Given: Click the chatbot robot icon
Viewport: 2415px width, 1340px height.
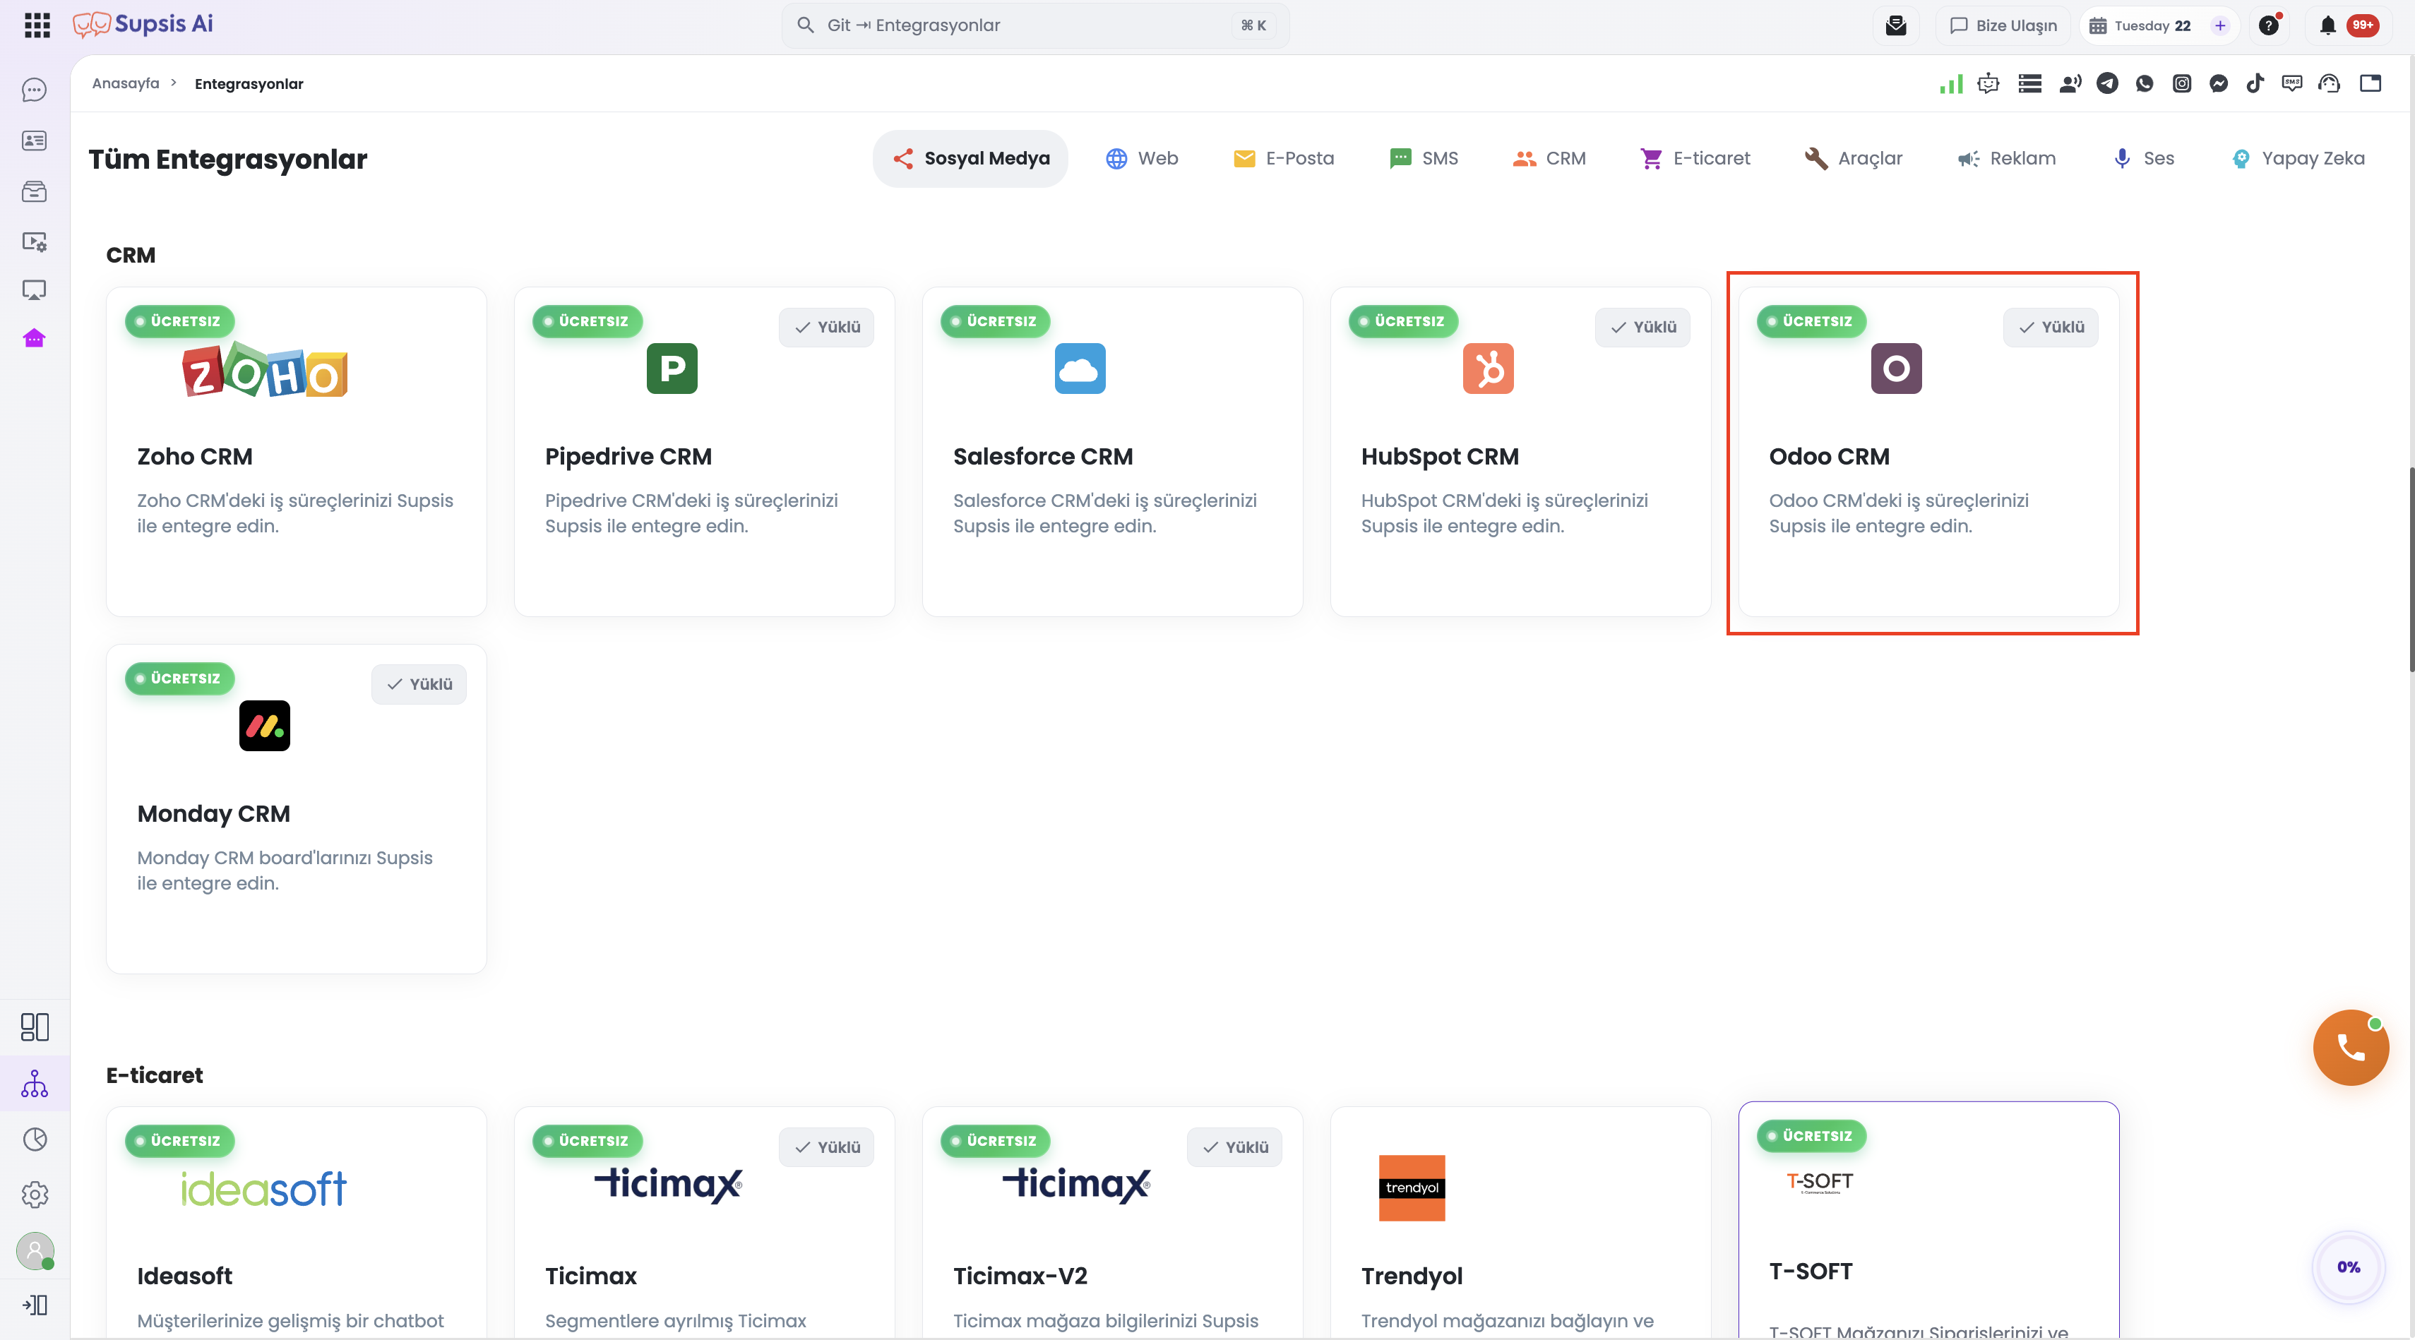Looking at the screenshot, I should pyautogui.click(x=1988, y=83).
